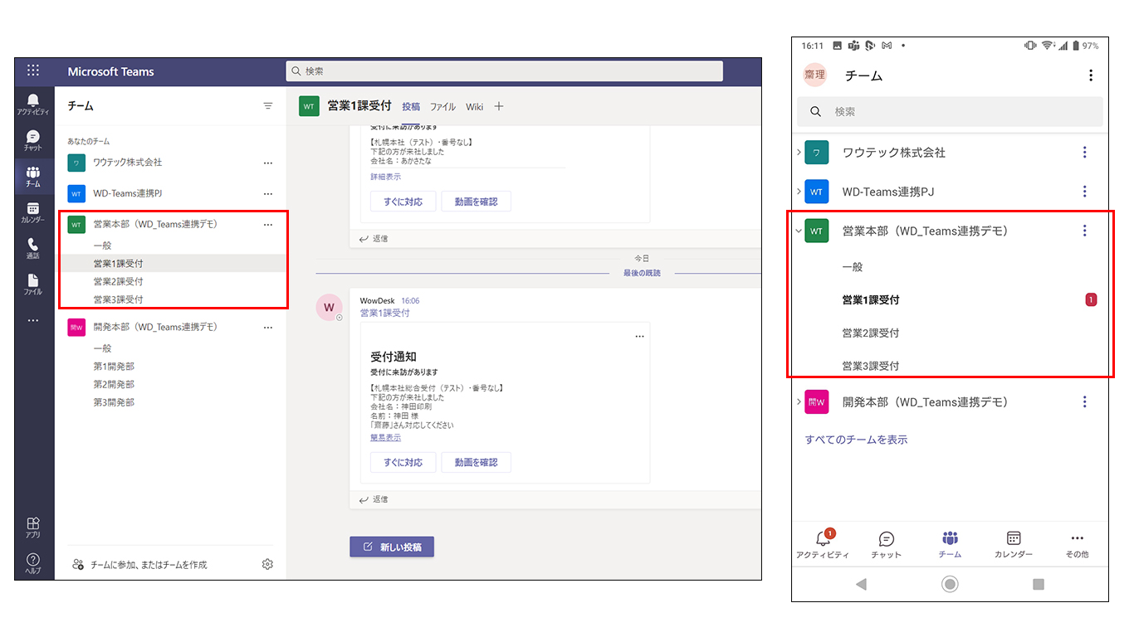This screenshot has width=1134, height=637.
Task: Expand WD-Teams連携PJ chevron on mobile
Action: (x=799, y=192)
